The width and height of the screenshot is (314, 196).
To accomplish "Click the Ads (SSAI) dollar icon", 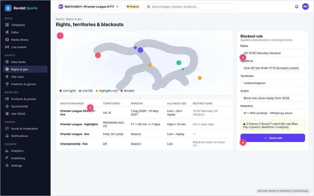I will point(7,114).
